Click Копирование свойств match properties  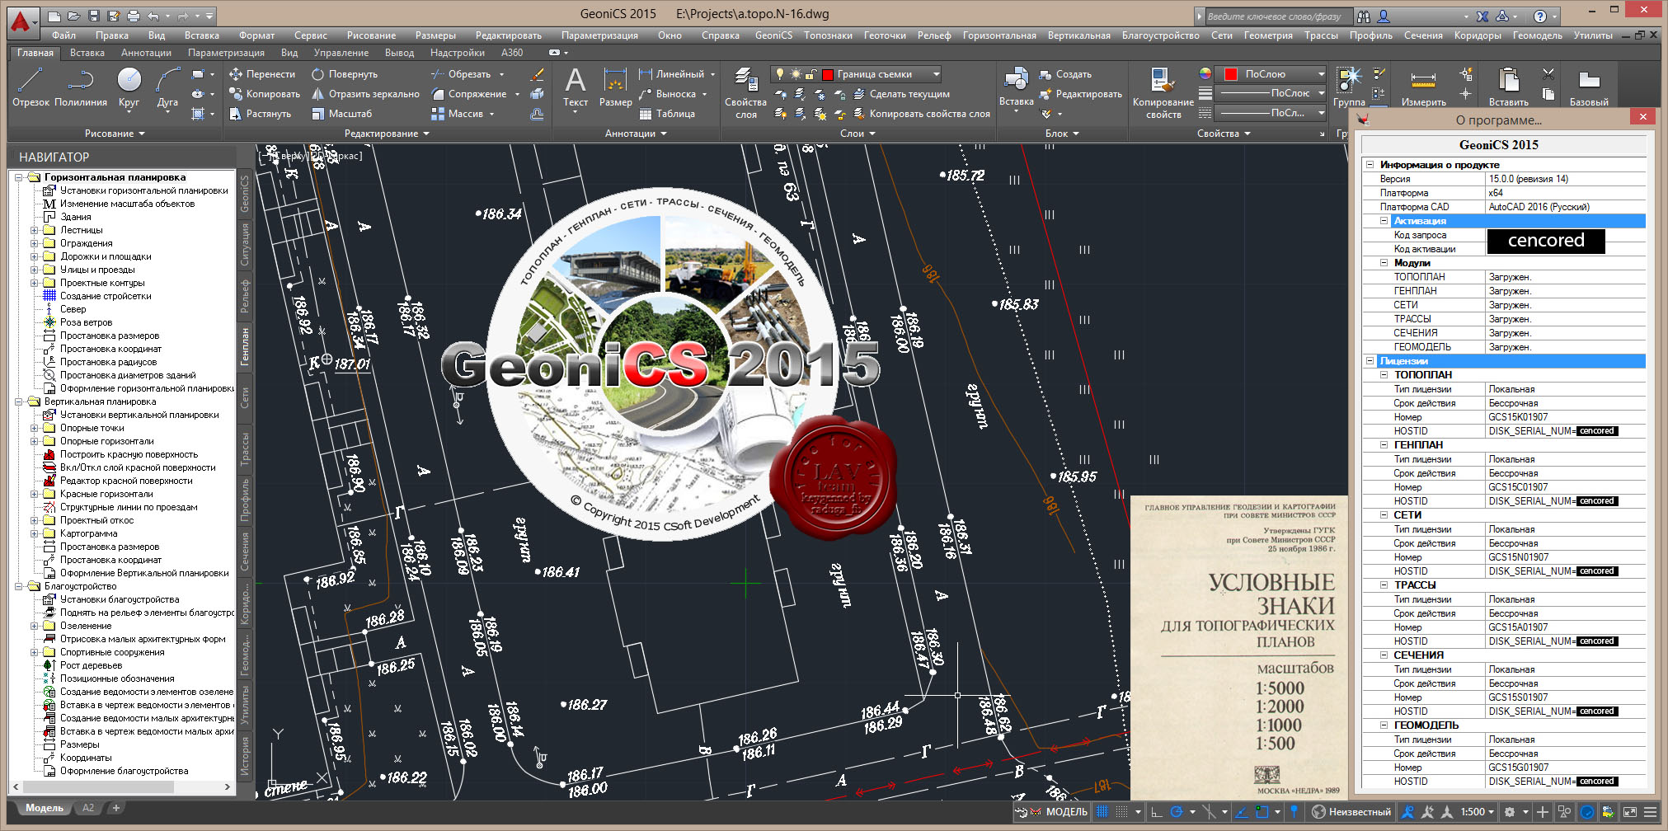[1163, 93]
